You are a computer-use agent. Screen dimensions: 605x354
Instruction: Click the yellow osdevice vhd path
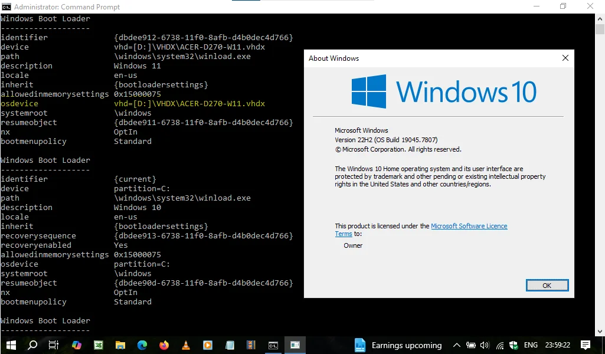[189, 104]
